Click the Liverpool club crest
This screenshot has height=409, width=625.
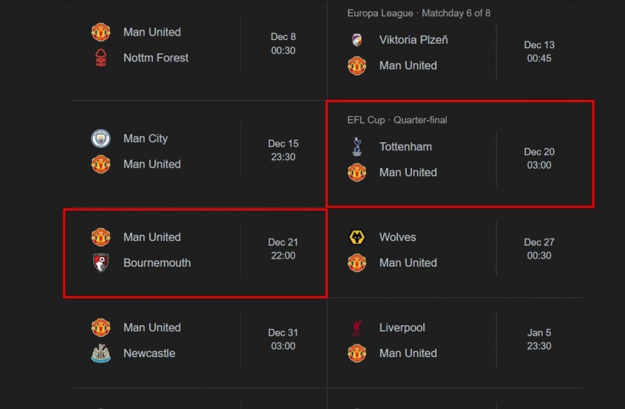357,327
